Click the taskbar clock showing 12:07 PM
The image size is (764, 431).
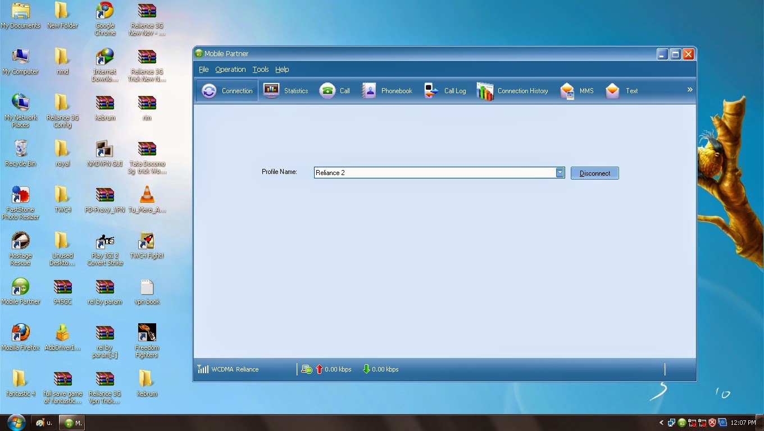point(743,423)
